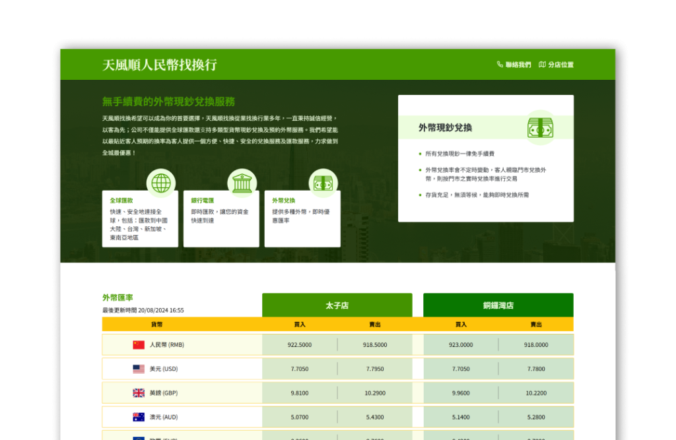Image resolution: width=676 pixels, height=440 pixels.
Task: Open the 銀行電匯 service card
Action: pyautogui.click(x=221, y=218)
